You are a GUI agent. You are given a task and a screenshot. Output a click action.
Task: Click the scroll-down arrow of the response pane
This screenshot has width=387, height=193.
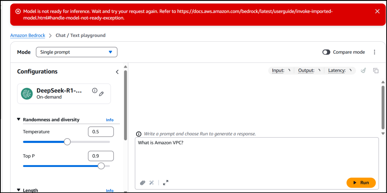(x=383, y=133)
